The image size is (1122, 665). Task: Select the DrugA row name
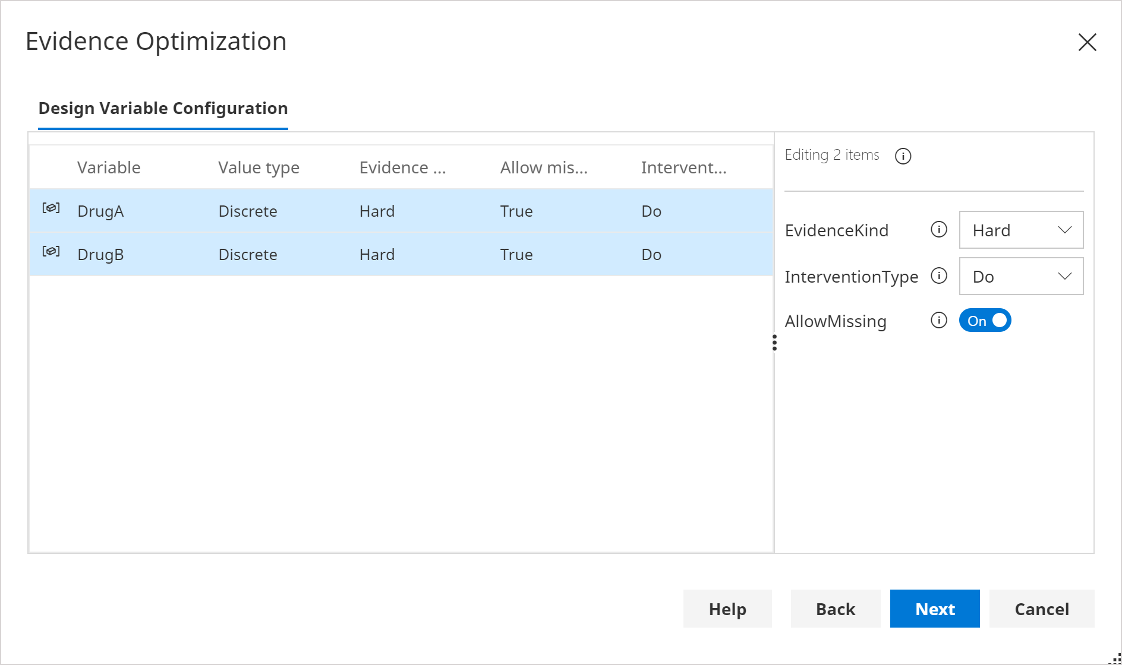(100, 211)
